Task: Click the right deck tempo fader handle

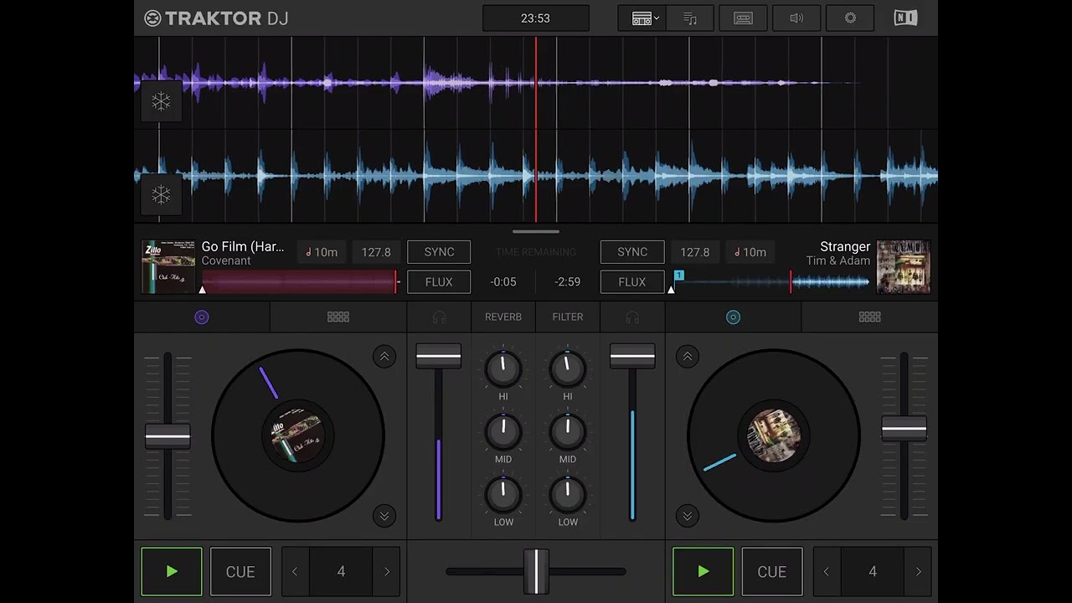Action: coord(904,429)
